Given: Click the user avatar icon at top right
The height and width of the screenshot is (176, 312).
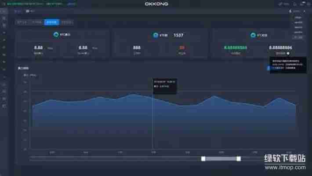Looking at the screenshot, I should pos(290,11).
